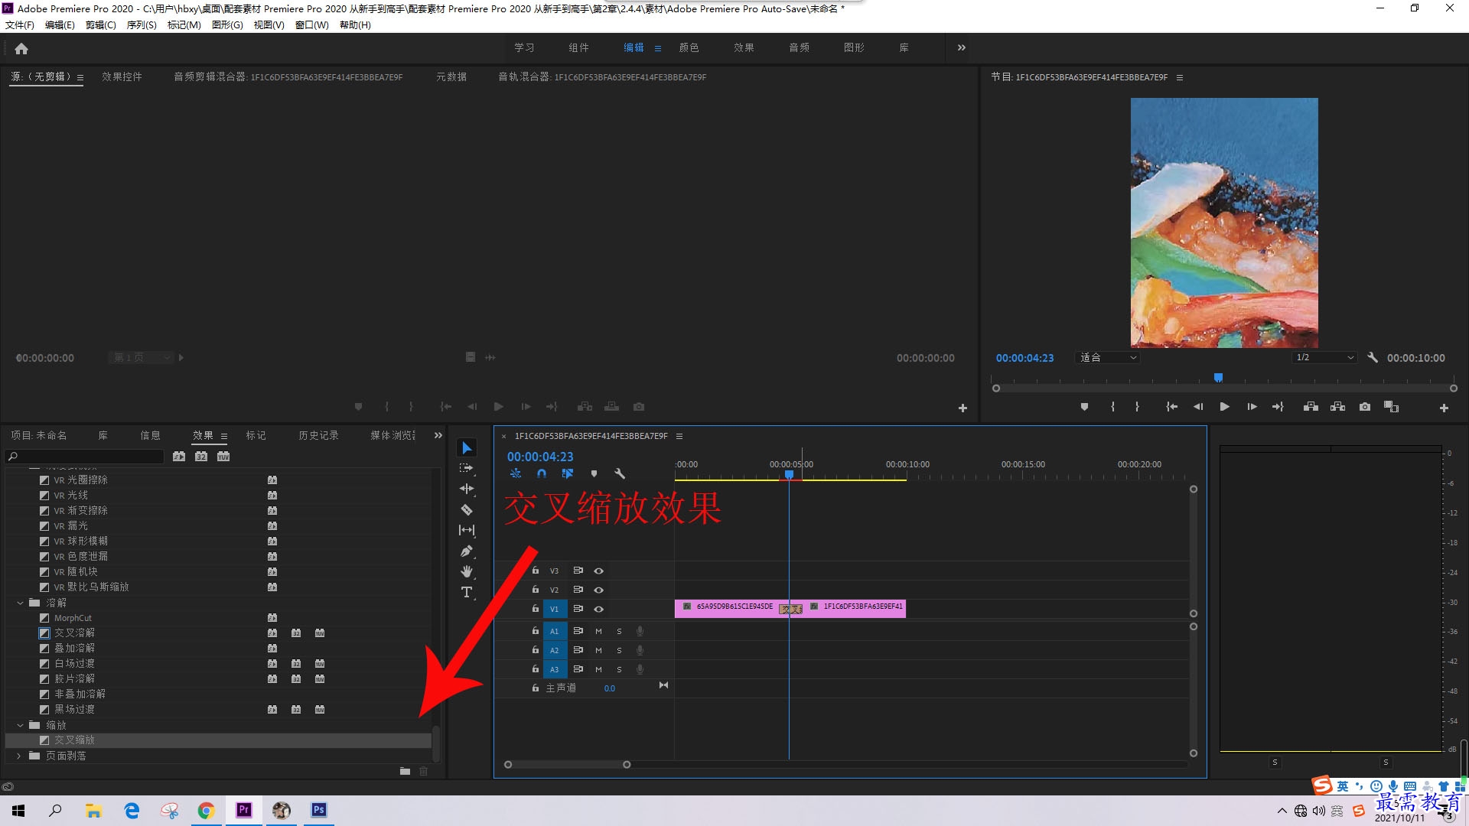This screenshot has width=1469, height=826.
Task: Open Program monitor button editor plus
Action: click(x=1444, y=408)
